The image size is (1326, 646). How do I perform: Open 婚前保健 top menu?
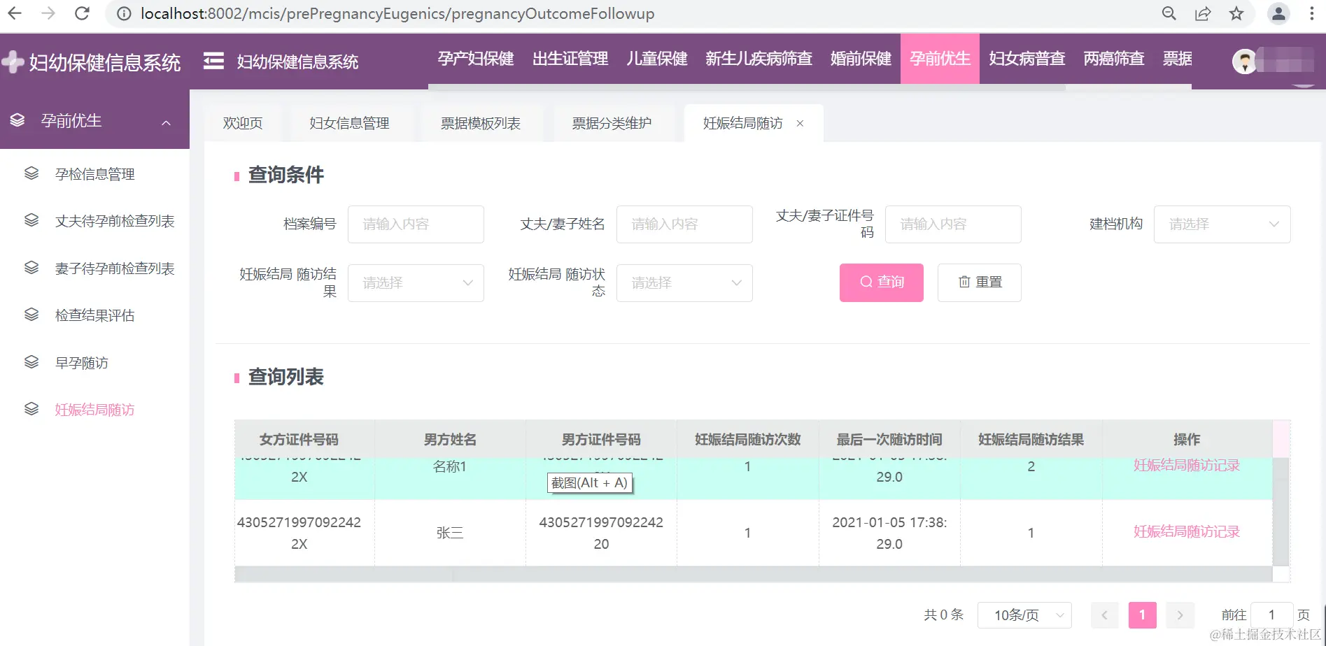tap(861, 59)
